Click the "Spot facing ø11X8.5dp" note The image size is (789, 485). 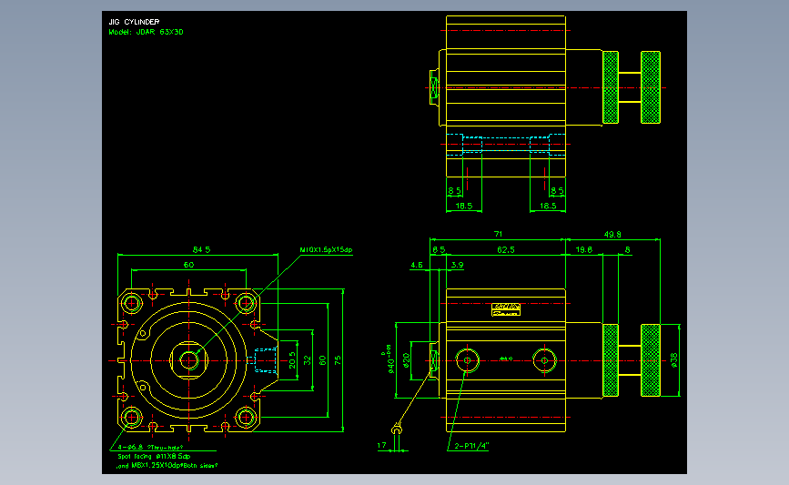(154, 456)
